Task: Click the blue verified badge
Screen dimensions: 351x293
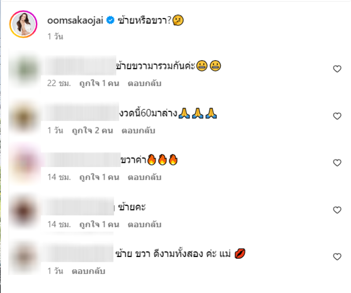Action: pyautogui.click(x=110, y=20)
